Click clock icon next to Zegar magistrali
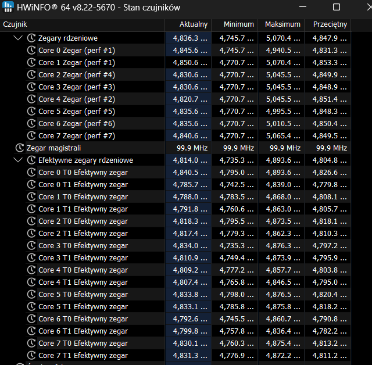Viewport: 372px width, 365px height. click(x=20, y=148)
